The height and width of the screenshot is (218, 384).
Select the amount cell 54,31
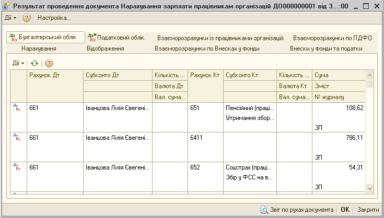(339, 167)
